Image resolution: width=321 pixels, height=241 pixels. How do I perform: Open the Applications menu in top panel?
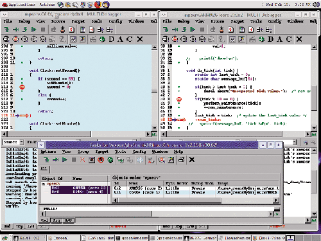(x=19, y=4)
